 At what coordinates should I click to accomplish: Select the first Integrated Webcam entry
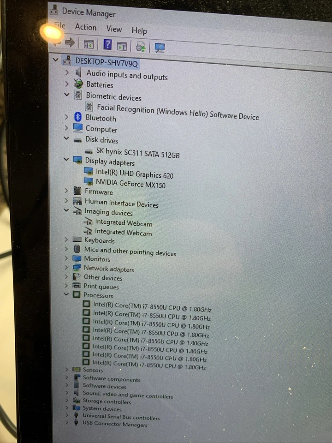click(124, 223)
